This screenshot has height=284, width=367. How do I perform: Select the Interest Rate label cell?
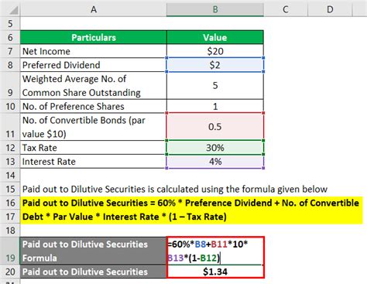94,162
